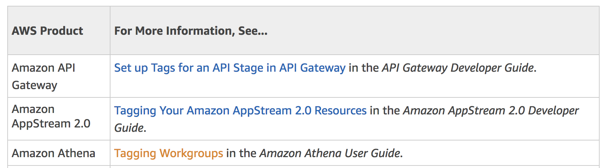
Task: Follow the orange Tagging Workgroups link
Action: (168, 153)
